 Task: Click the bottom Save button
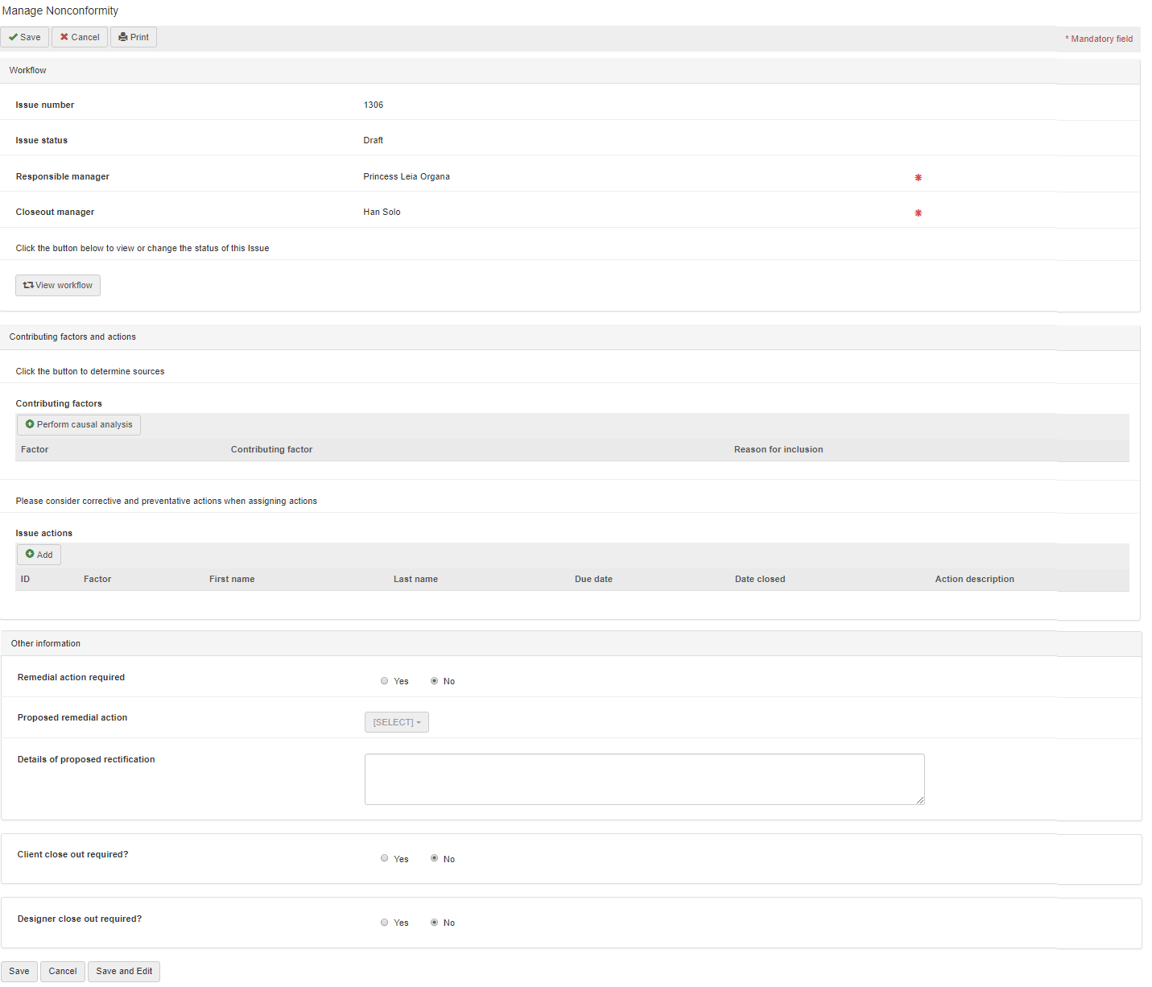pos(19,971)
